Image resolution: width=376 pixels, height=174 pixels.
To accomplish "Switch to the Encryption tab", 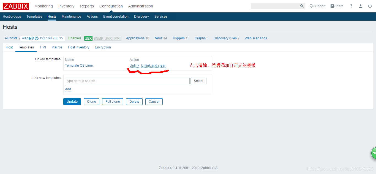I will [x=103, y=47].
